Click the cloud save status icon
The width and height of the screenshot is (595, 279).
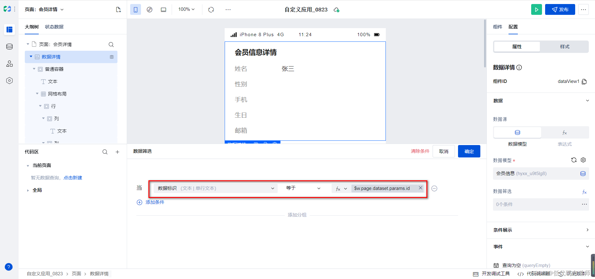(337, 10)
